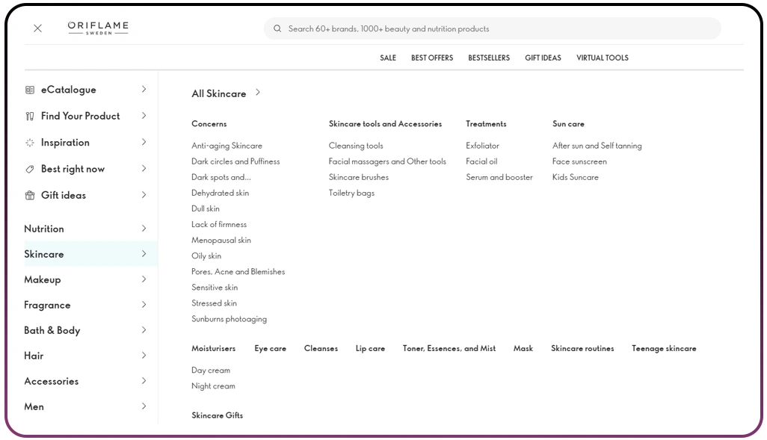767x440 pixels.
Task: Click the Best right now tag icon
Action: pyautogui.click(x=28, y=169)
